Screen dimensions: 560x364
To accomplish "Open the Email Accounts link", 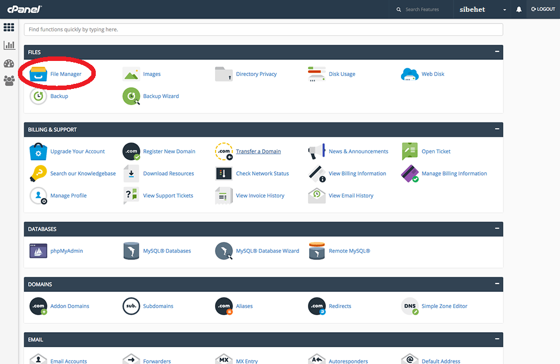I will (x=68, y=361).
